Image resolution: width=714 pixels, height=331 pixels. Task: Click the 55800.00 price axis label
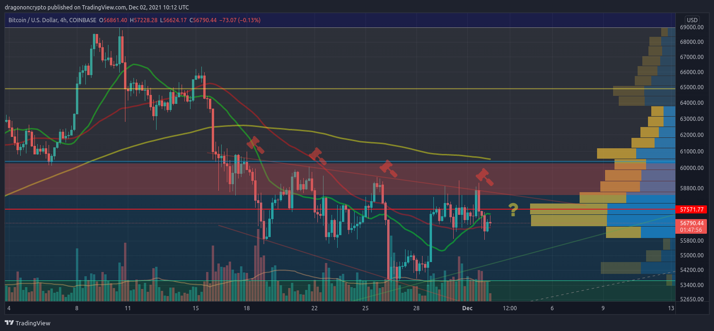692,241
